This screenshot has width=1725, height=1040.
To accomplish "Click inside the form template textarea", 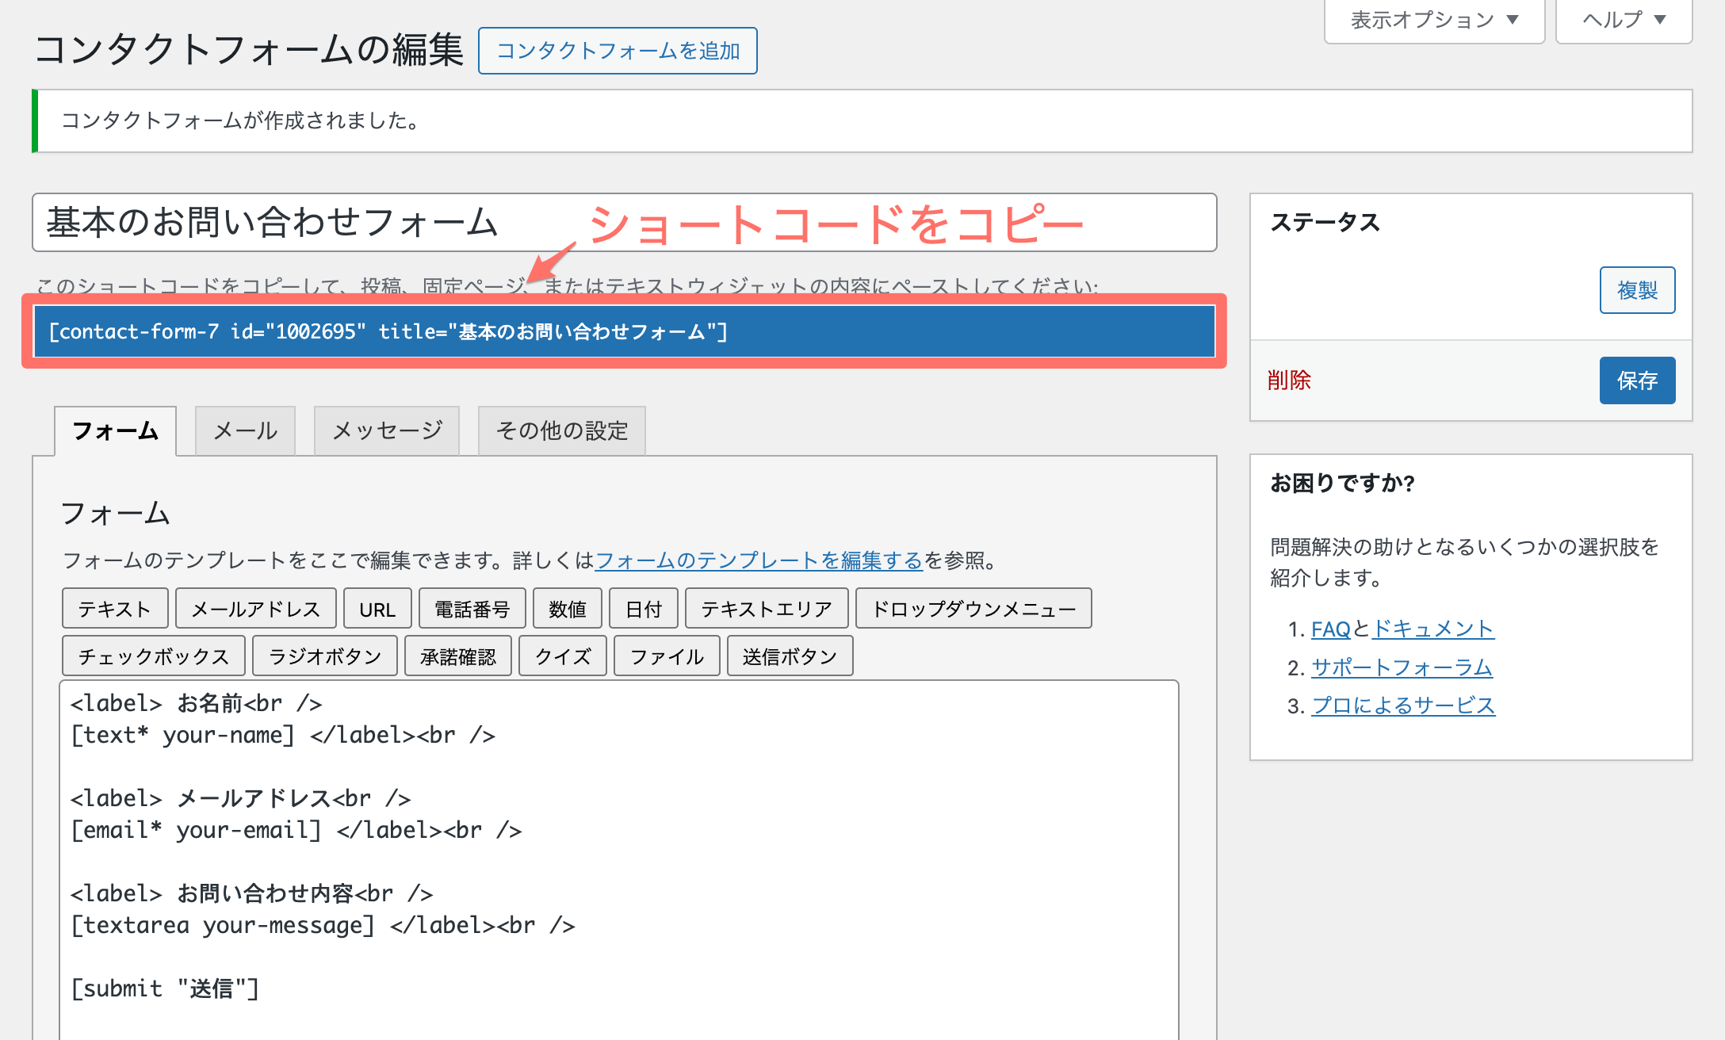I will pos(619,860).
